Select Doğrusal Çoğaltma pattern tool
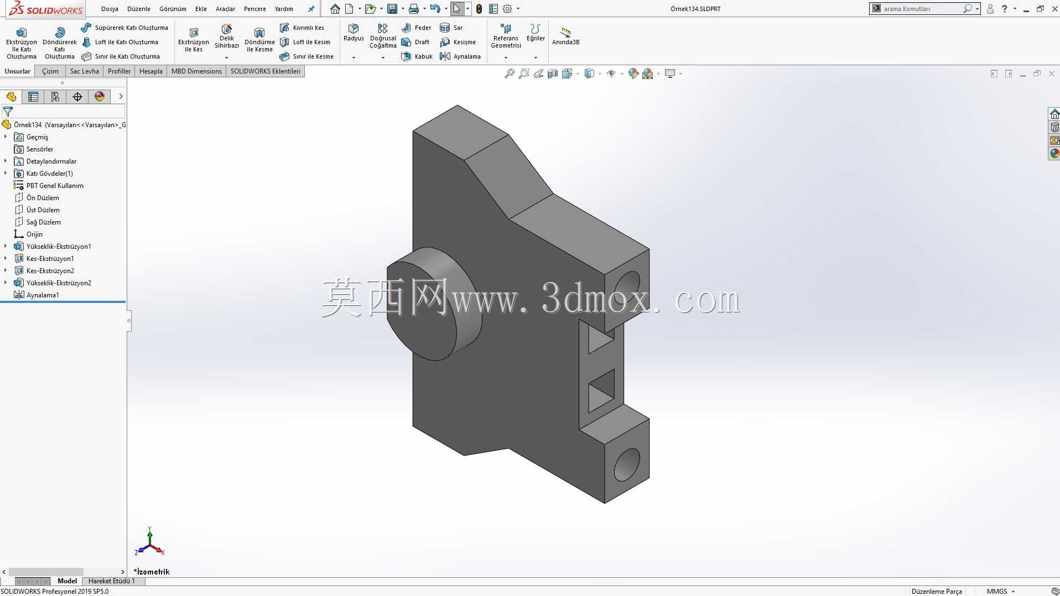Screen dimensions: 1060x596 [383, 36]
